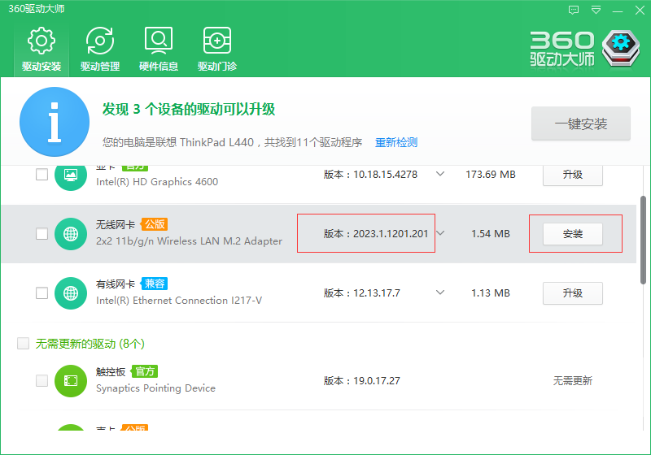Click the 重新检测 link
The height and width of the screenshot is (455, 651).
pyautogui.click(x=396, y=142)
